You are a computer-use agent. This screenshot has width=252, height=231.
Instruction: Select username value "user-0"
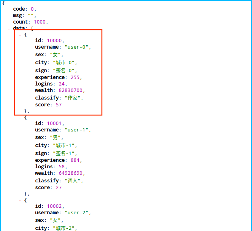tap(76, 47)
